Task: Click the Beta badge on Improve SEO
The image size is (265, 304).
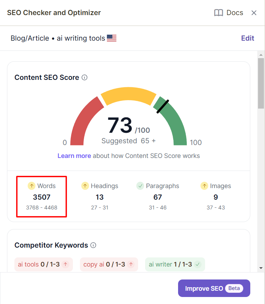Action: tap(234, 289)
